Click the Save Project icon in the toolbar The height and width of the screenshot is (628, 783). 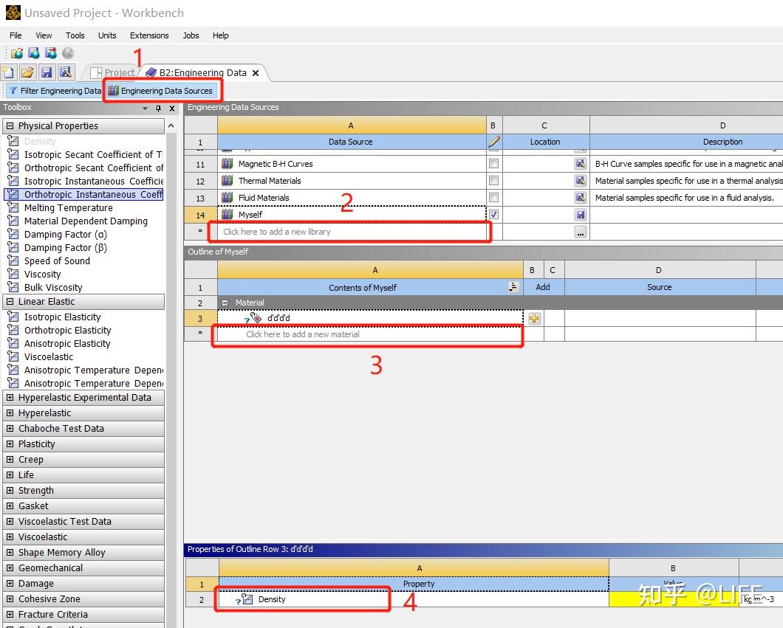[47, 72]
